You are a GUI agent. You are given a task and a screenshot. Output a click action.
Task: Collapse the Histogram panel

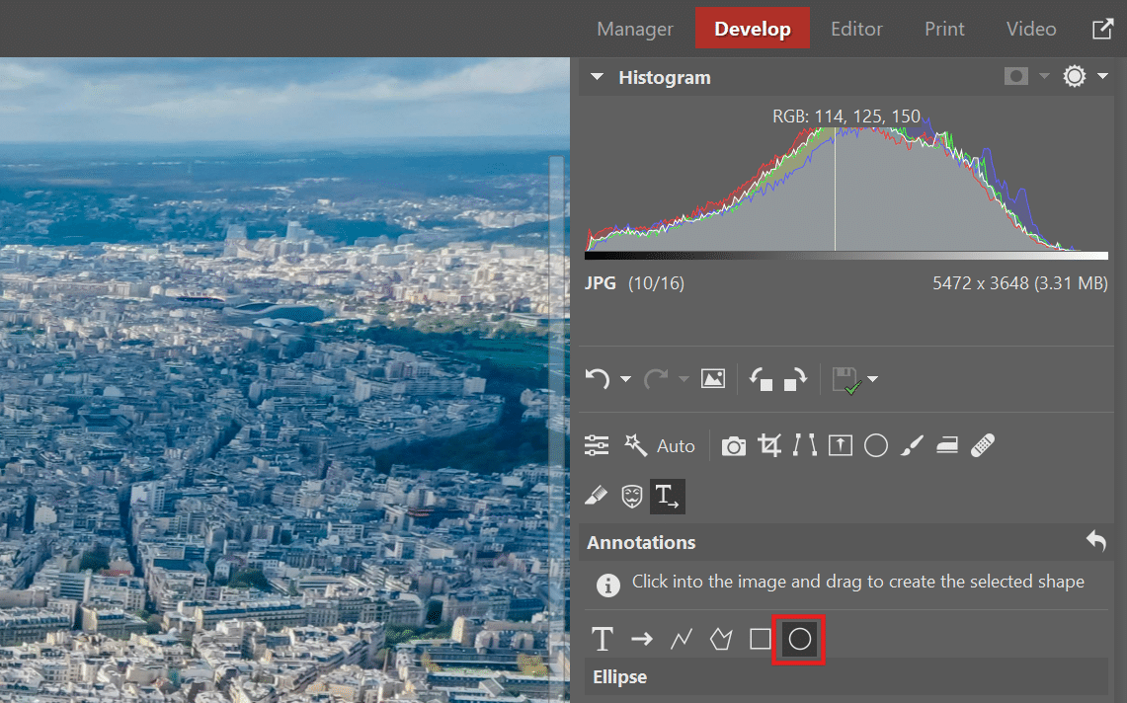click(597, 77)
